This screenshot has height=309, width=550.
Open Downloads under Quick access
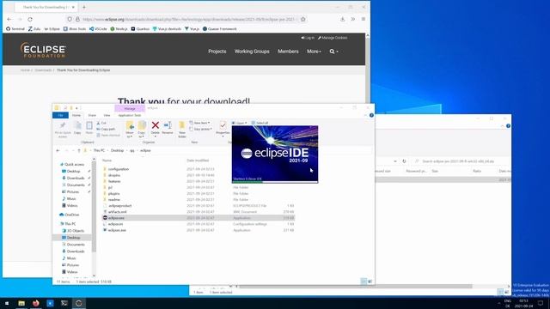pyautogui.click(x=75, y=178)
